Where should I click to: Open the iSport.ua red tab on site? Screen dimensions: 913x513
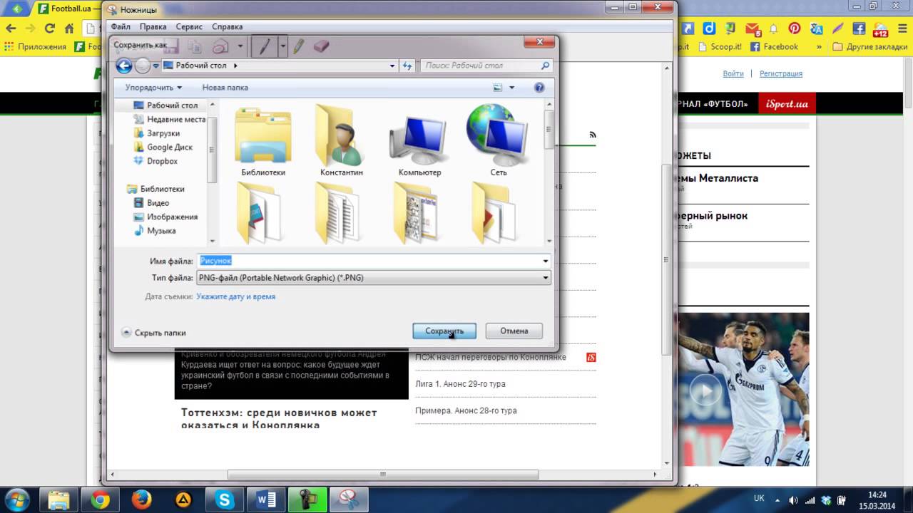point(787,104)
